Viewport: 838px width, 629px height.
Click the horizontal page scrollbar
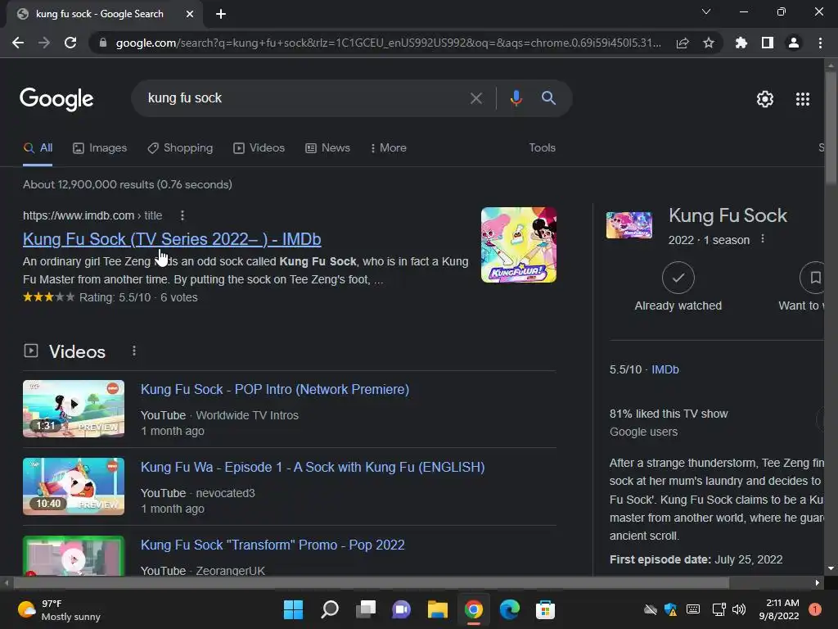pyautogui.click(x=371, y=583)
